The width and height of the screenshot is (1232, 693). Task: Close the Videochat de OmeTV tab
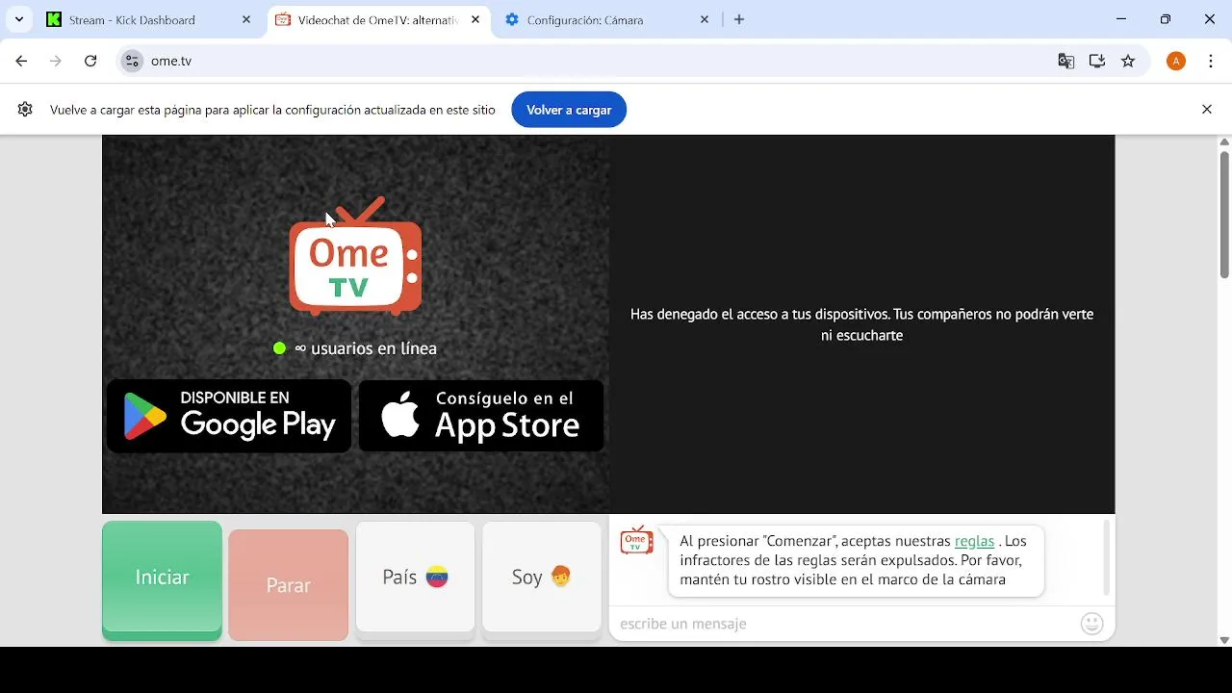pyautogui.click(x=475, y=19)
